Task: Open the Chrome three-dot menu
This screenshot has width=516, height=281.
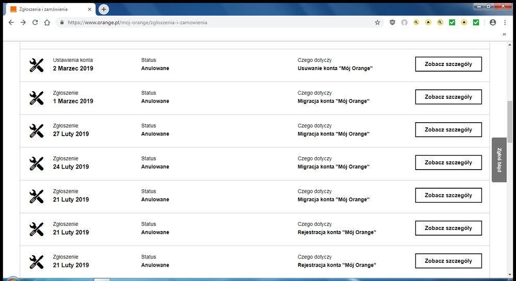Action: [505, 23]
